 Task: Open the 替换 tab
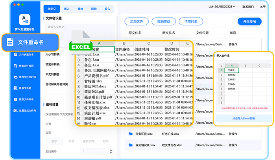click(80, 8)
